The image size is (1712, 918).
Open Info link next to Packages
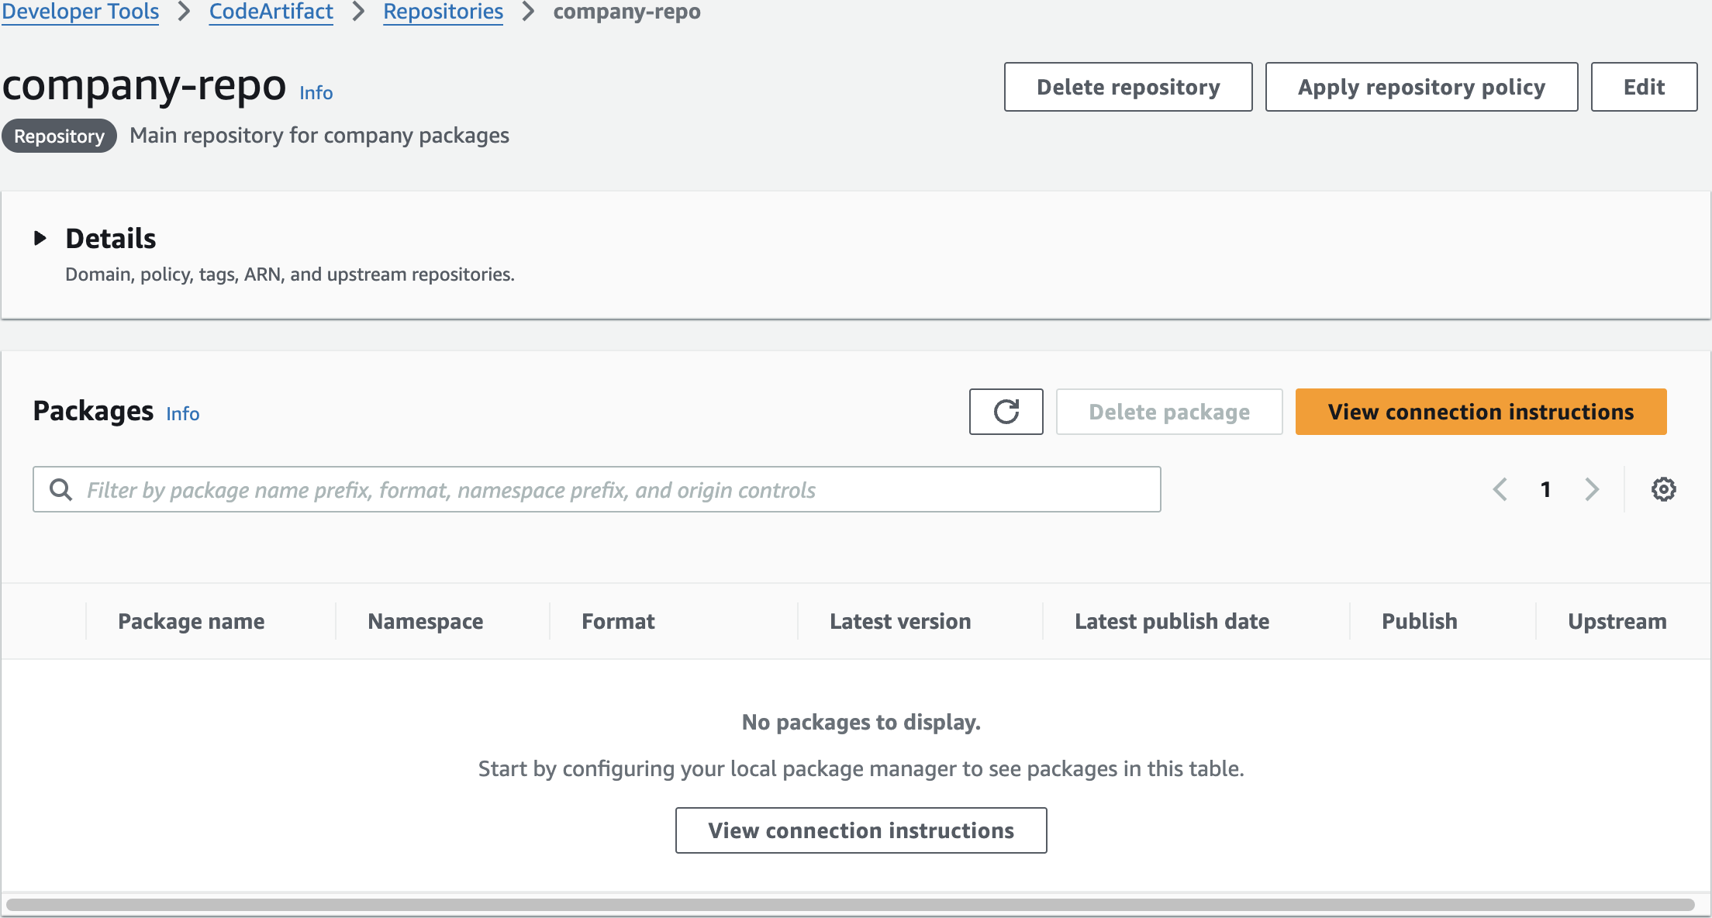click(183, 414)
